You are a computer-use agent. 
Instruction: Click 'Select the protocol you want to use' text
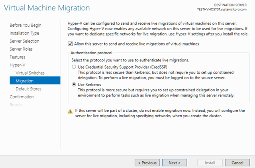click(x=130, y=60)
